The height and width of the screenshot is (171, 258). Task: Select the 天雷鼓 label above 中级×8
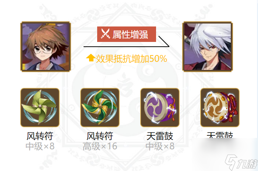click(160, 136)
